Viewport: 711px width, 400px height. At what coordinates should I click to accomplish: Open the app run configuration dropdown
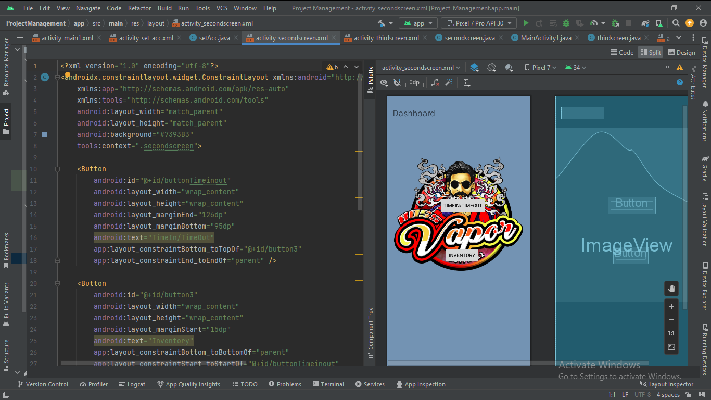(418, 23)
